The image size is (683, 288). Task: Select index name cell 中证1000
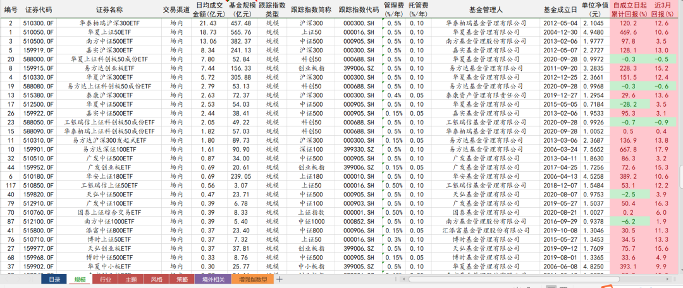coord(311,222)
